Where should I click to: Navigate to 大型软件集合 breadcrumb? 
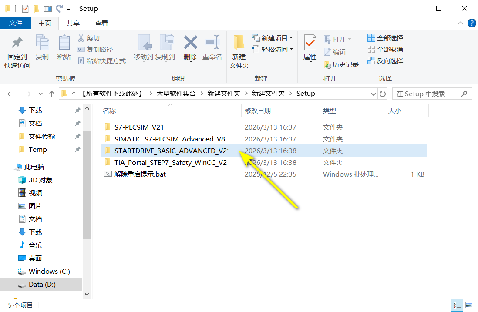(176, 94)
